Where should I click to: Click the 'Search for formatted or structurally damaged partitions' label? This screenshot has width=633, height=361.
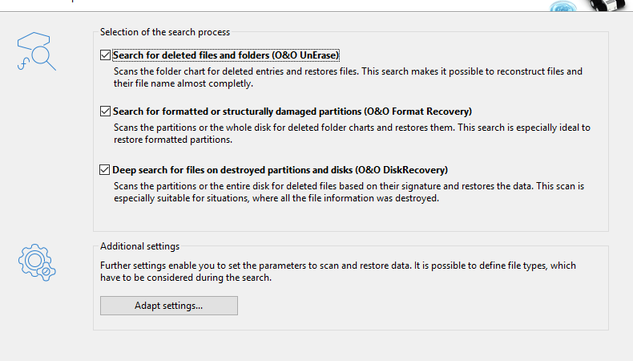coord(292,112)
